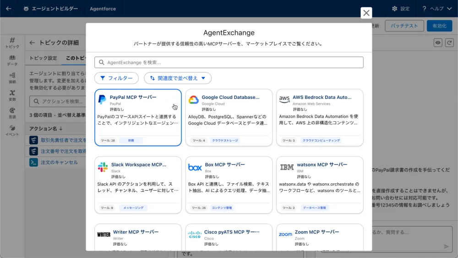
Task: Click the batch test button
Action: click(404, 26)
